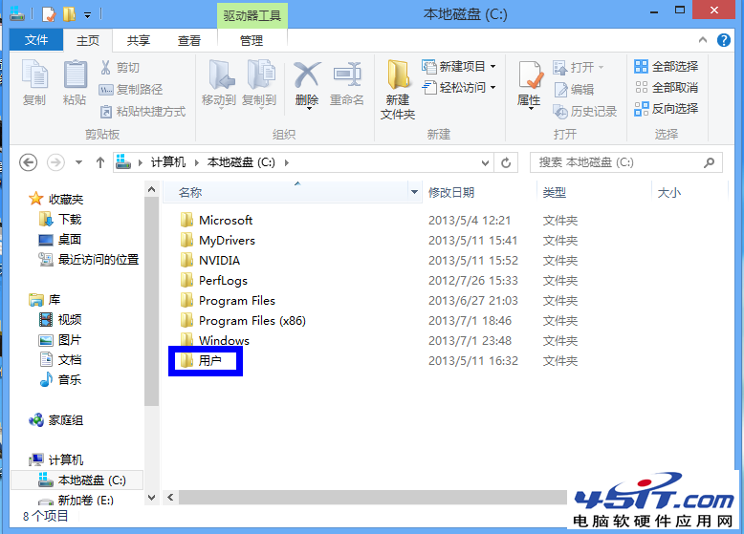Screen dimensions: 744x534
Task: Select Desktop (桌面) in the Favorites list
Action: 60,239
